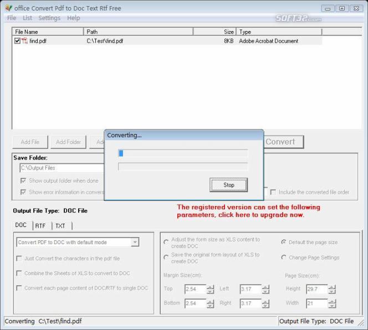The image size is (368, 330).
Task: Adjust page Height stepper arrows
Action: click(332, 289)
